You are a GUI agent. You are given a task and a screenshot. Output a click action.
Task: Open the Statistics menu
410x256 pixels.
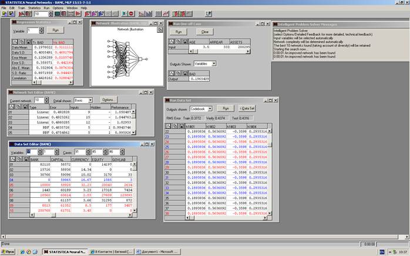point(34,8)
